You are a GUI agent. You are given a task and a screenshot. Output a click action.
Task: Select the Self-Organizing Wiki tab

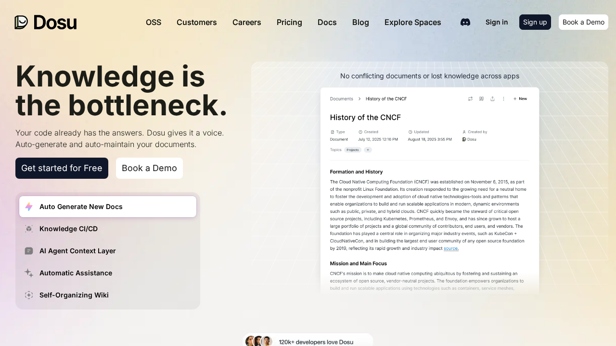[74, 295]
